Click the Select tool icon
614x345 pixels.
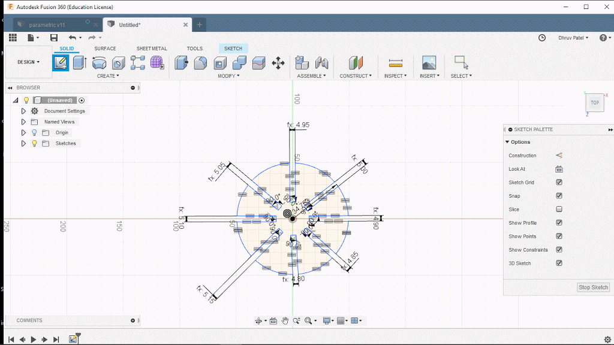[x=461, y=62]
